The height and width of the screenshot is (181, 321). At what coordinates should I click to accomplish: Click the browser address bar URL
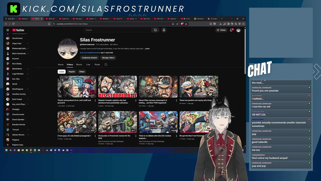[72, 24]
